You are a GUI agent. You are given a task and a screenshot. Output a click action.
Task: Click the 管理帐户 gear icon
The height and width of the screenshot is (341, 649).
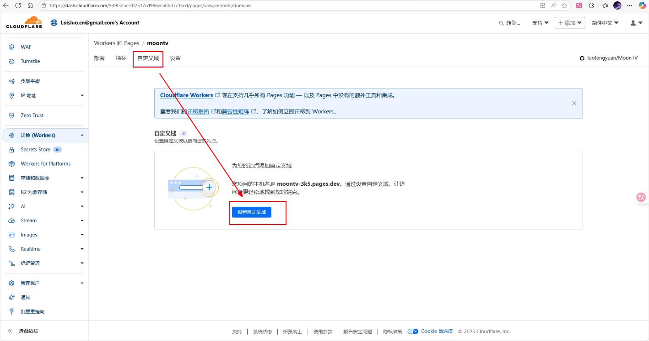click(x=11, y=283)
